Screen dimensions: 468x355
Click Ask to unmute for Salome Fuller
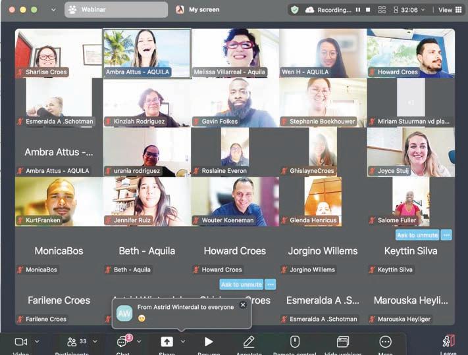[417, 235]
